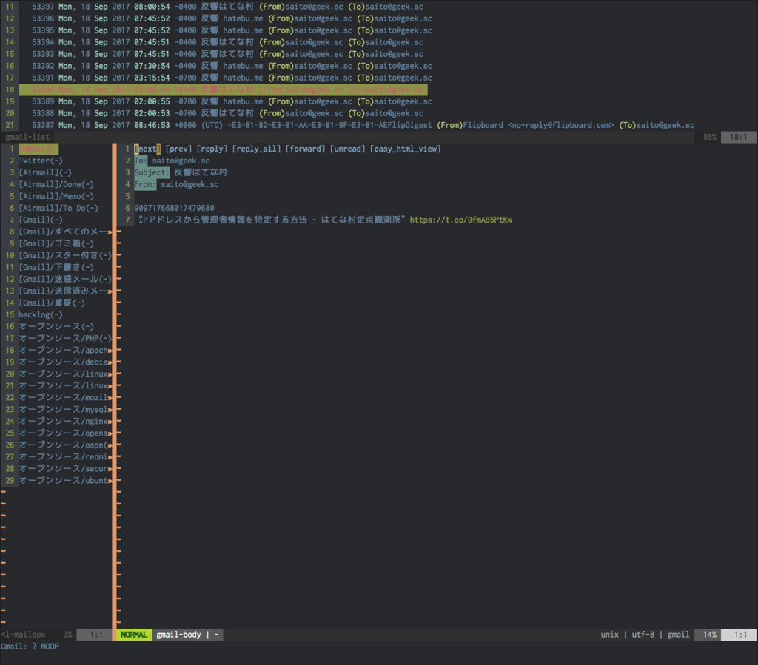
Task: Open the [Airmail]/To Do(-) folder
Action: pyautogui.click(x=58, y=208)
